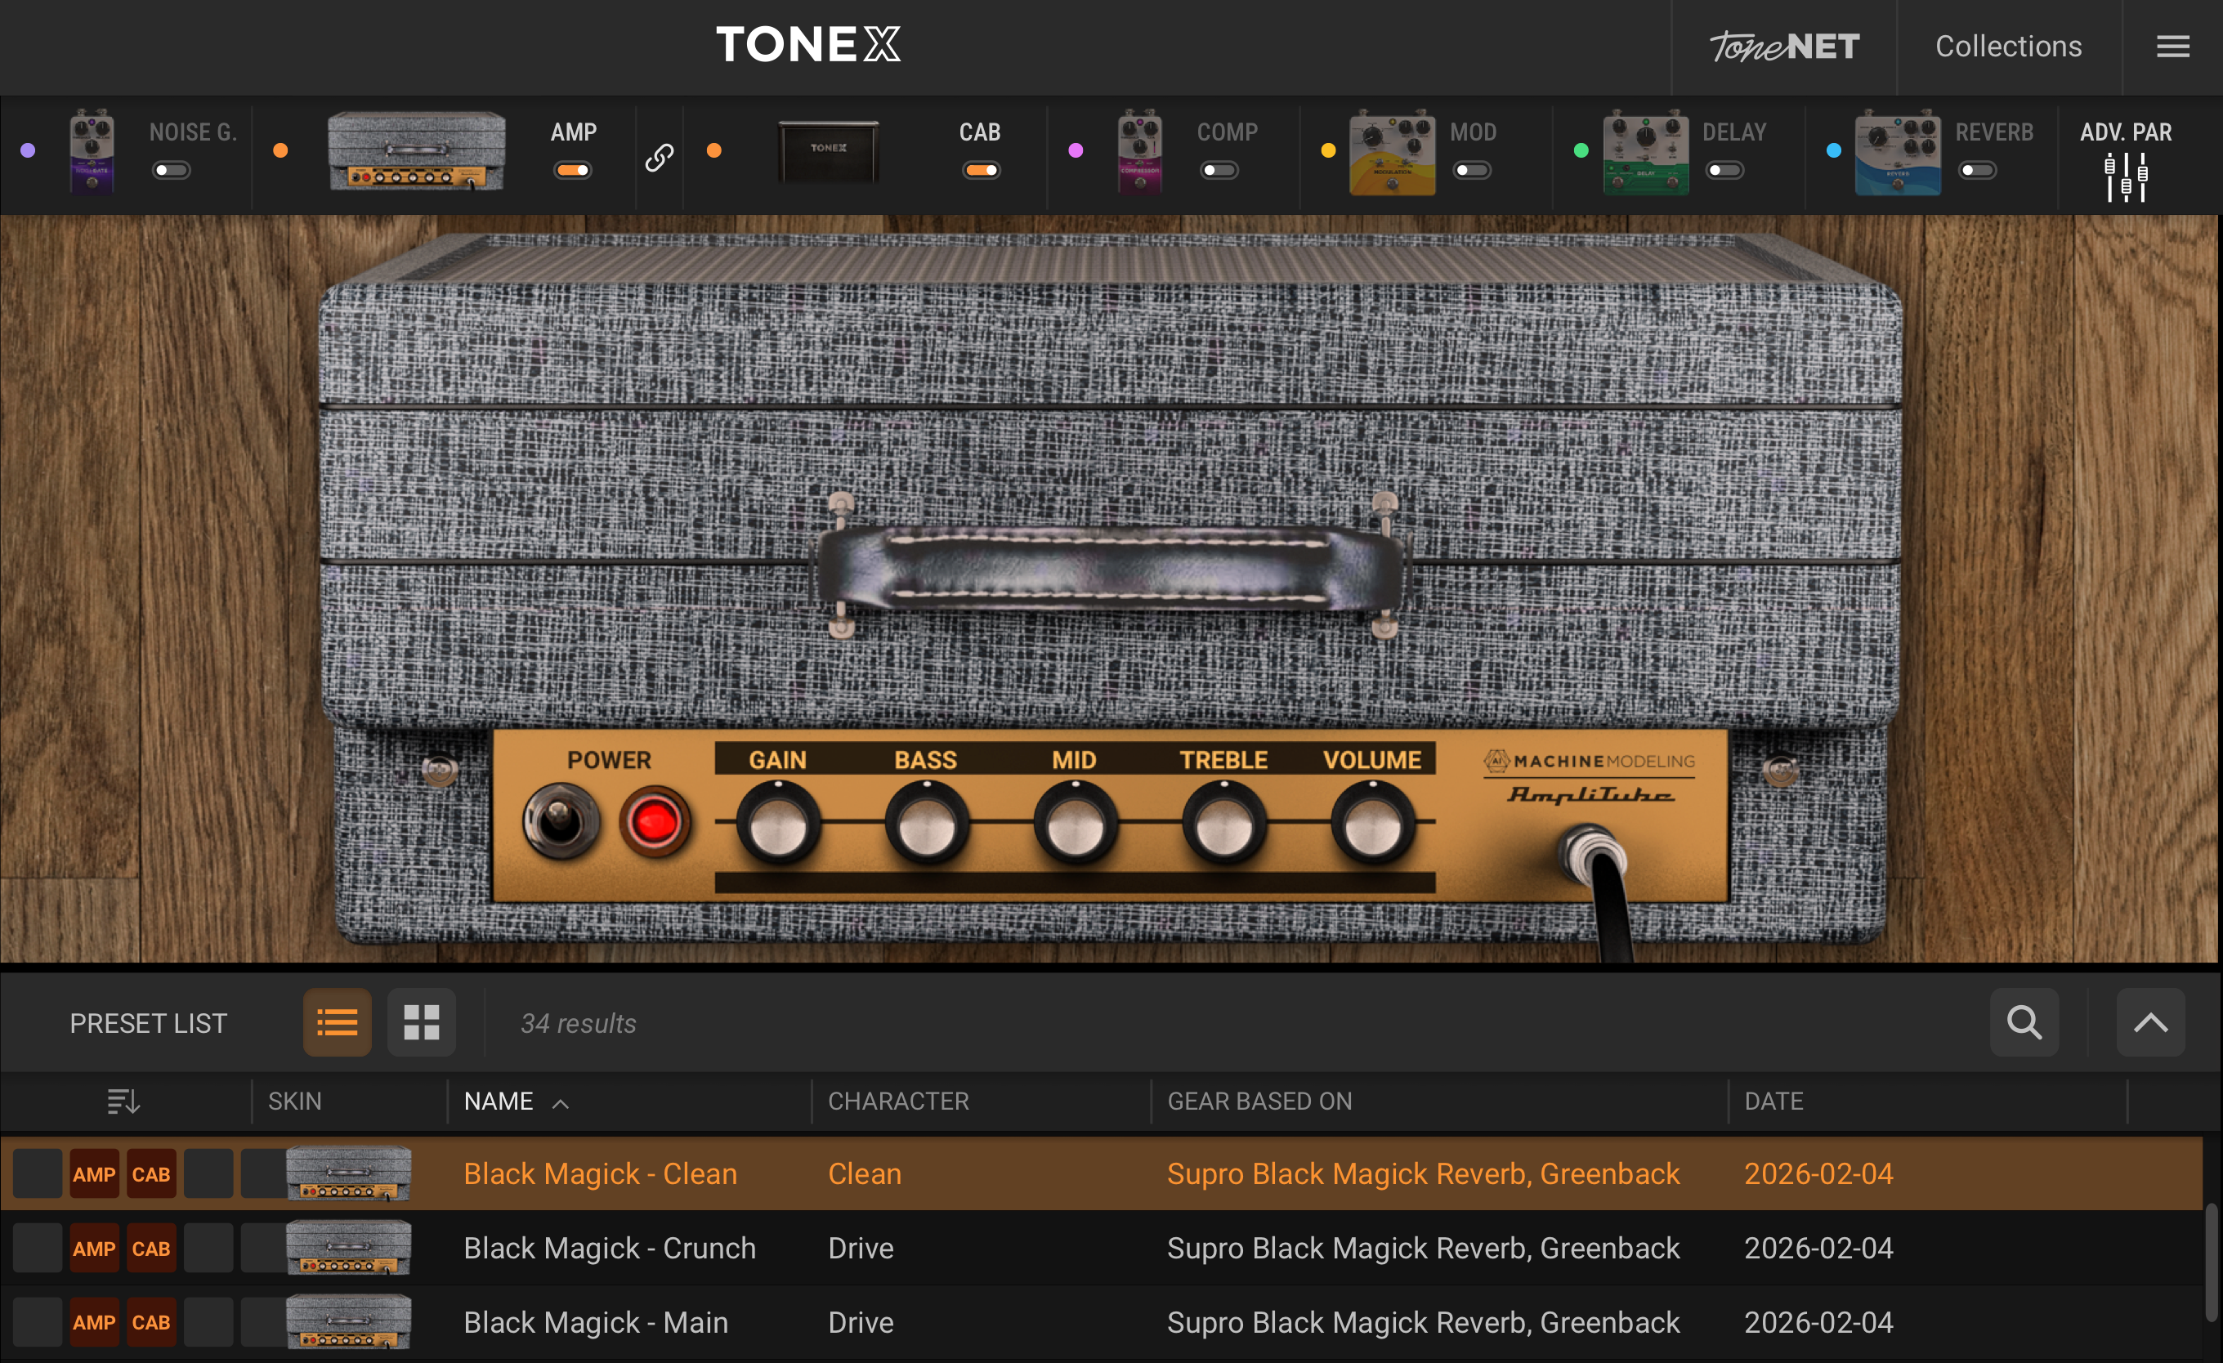2223x1363 pixels.
Task: Sort presets by SKIN column
Action: click(295, 1101)
